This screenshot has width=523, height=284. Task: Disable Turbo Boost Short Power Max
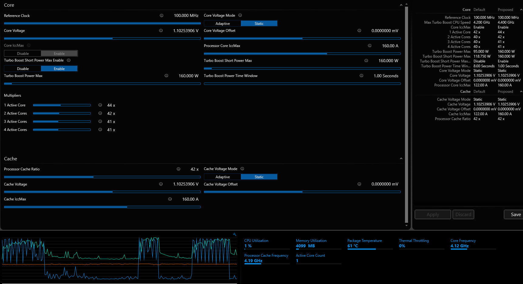tap(23, 69)
